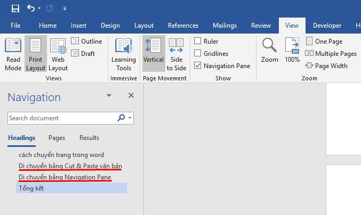Open the Developer tab
Image resolution: width=361 pixels, height=215 pixels.
pos(327,26)
